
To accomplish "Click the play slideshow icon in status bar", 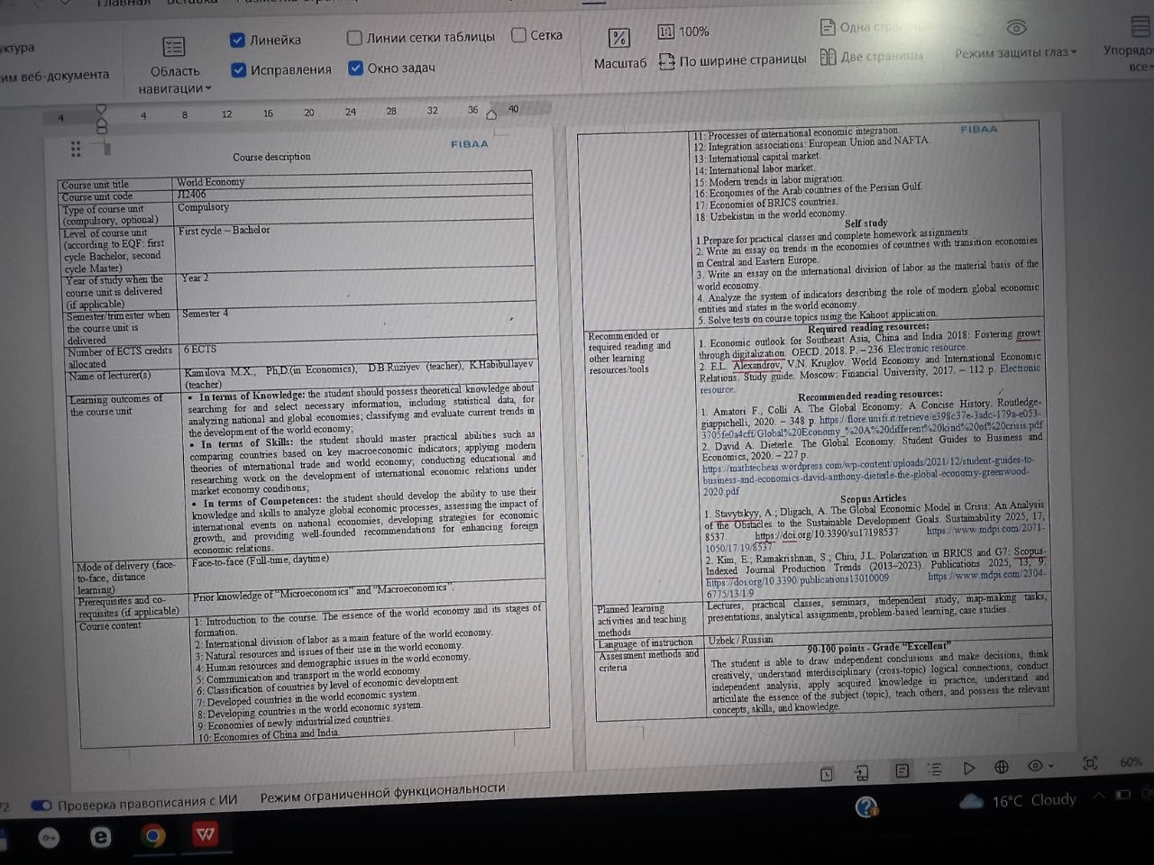I will coord(969,769).
